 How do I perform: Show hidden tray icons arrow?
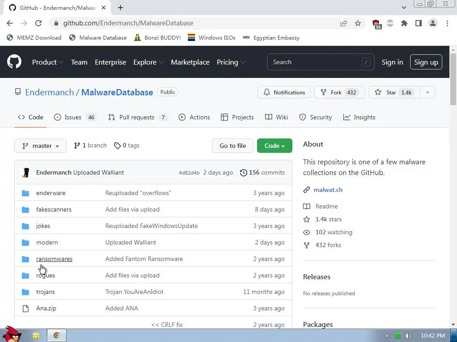pos(386,336)
